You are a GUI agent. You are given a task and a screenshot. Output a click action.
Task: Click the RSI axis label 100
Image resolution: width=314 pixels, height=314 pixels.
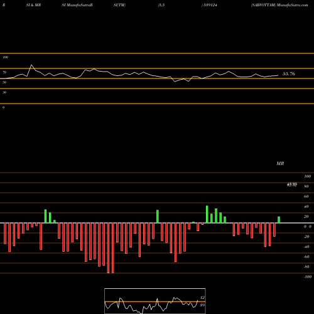pos(5,57)
